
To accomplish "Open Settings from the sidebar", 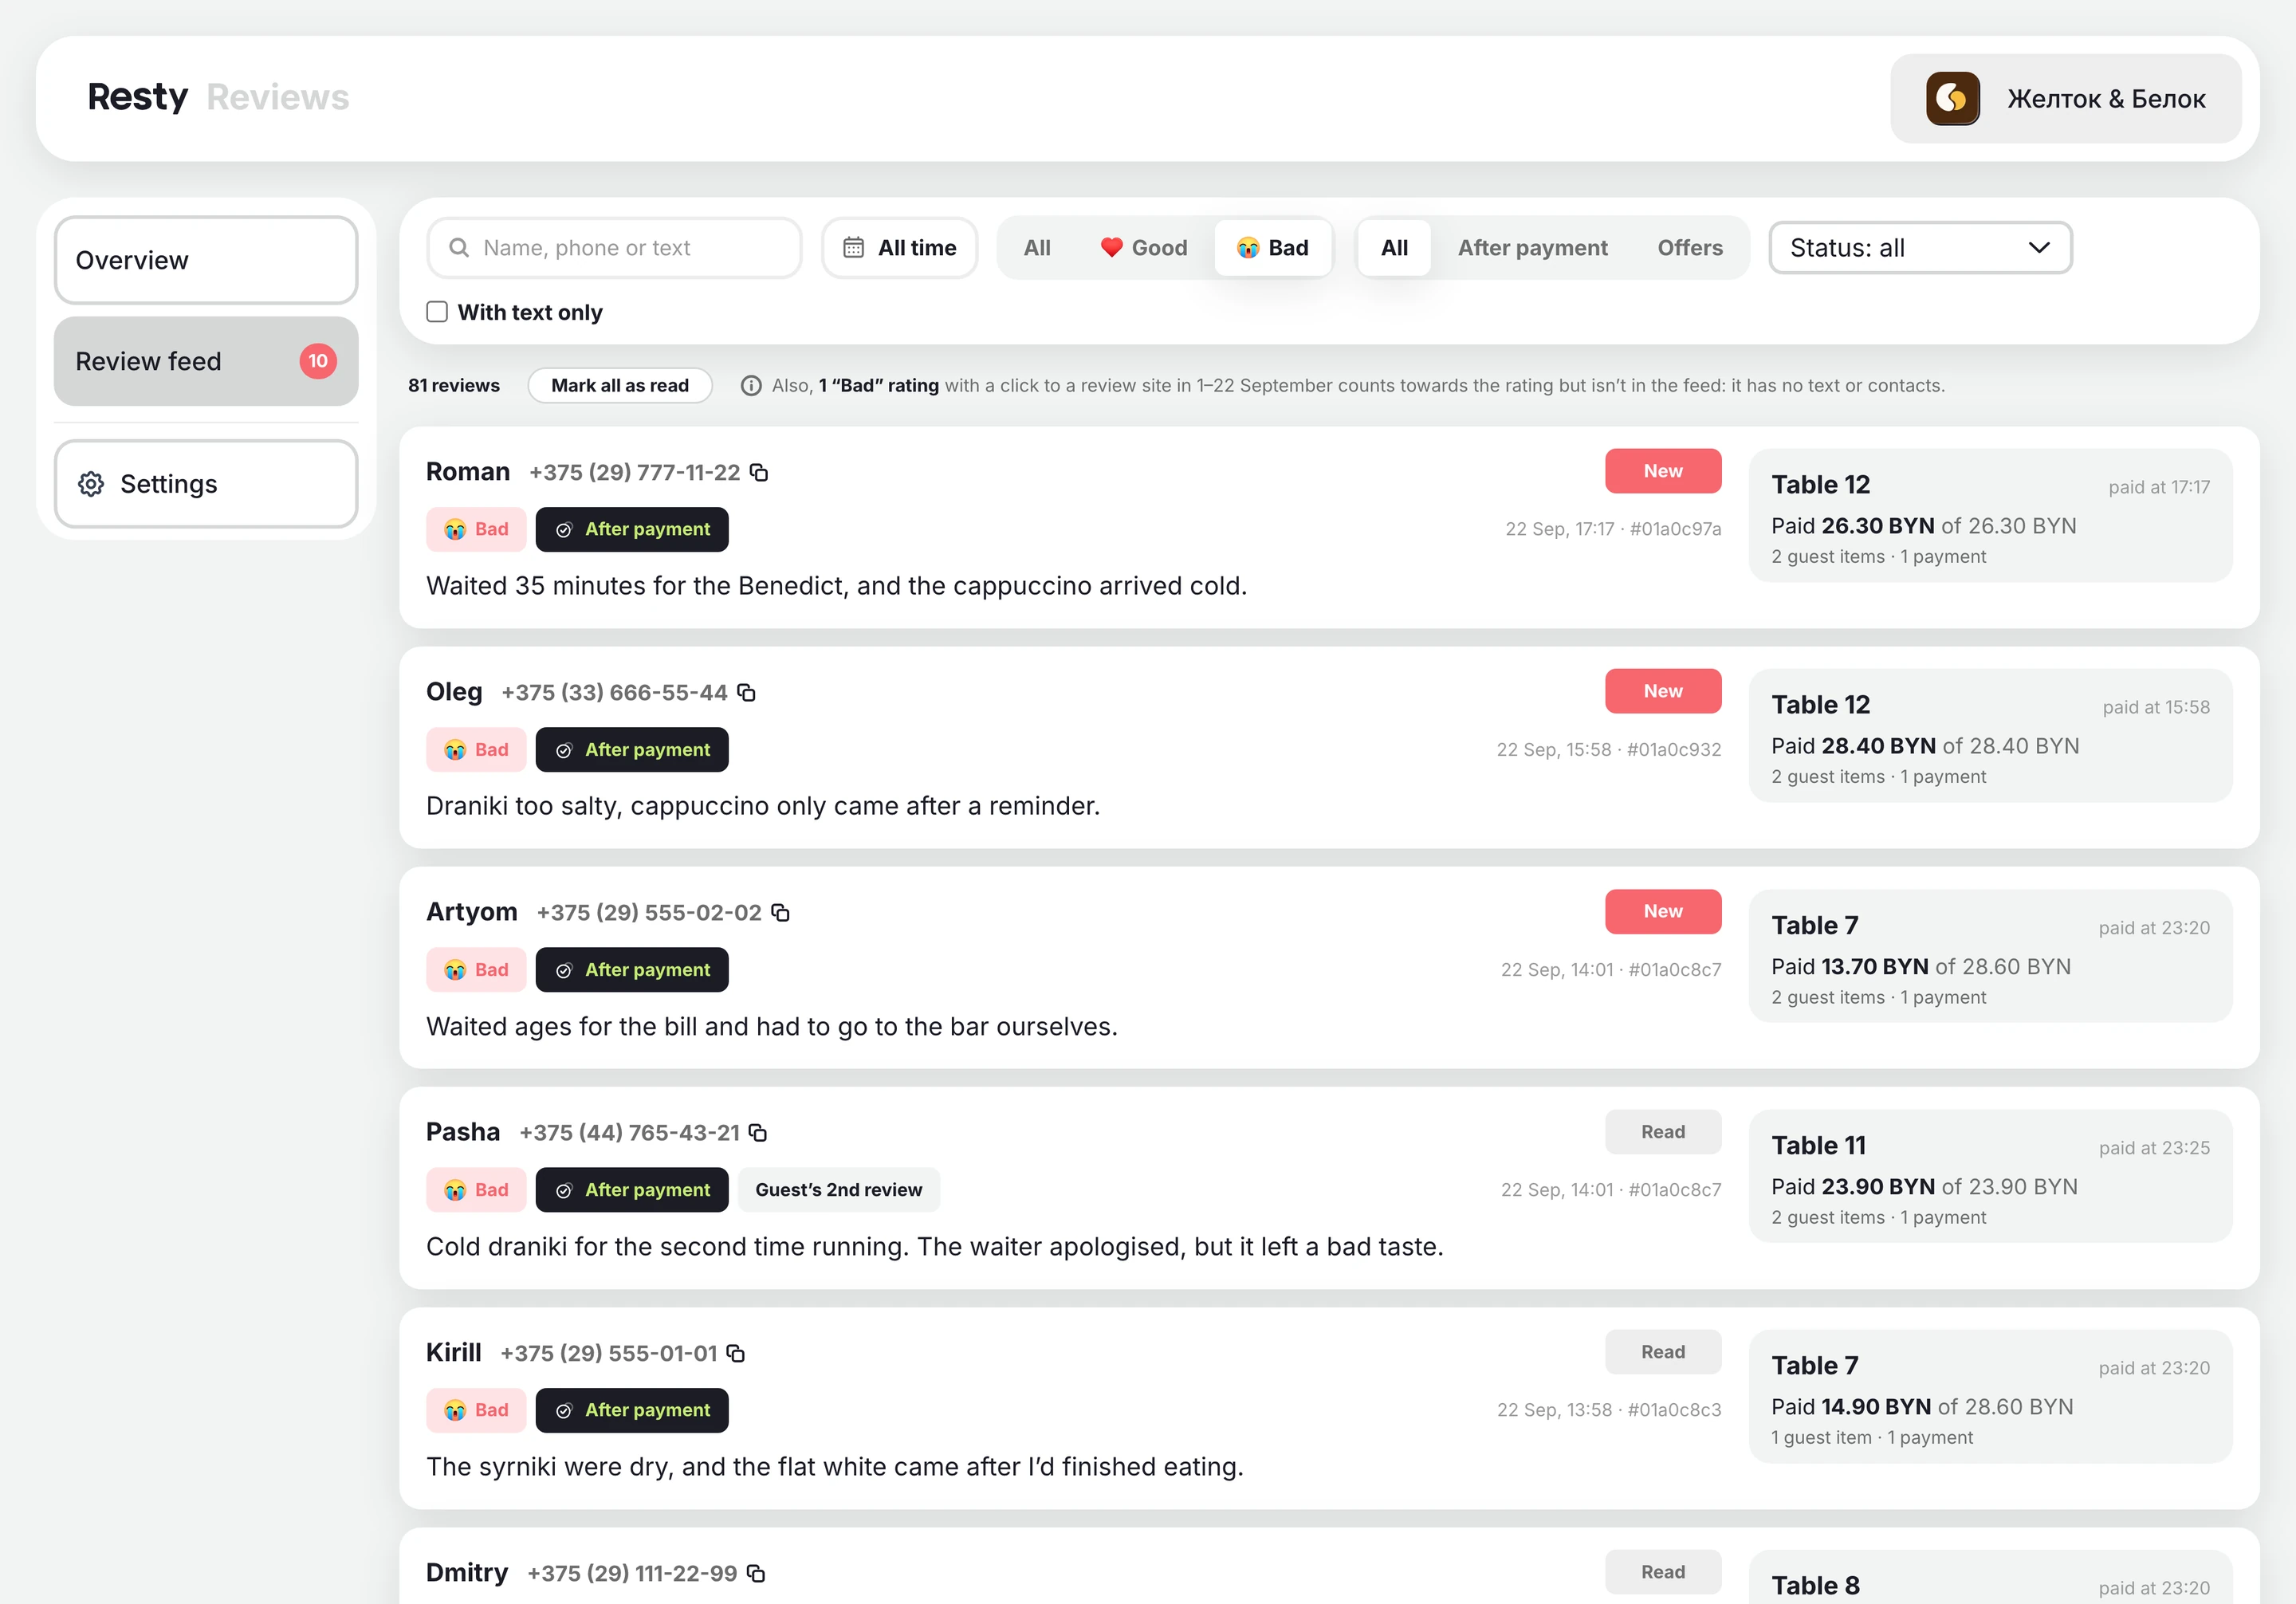I will click(x=206, y=484).
